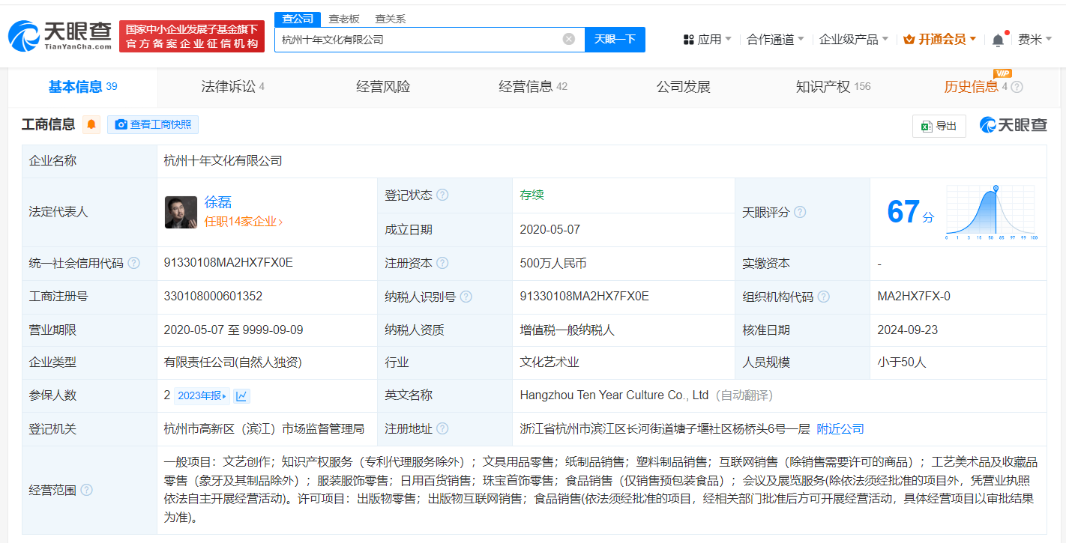Open the 法律诉讼 tab

click(x=232, y=87)
